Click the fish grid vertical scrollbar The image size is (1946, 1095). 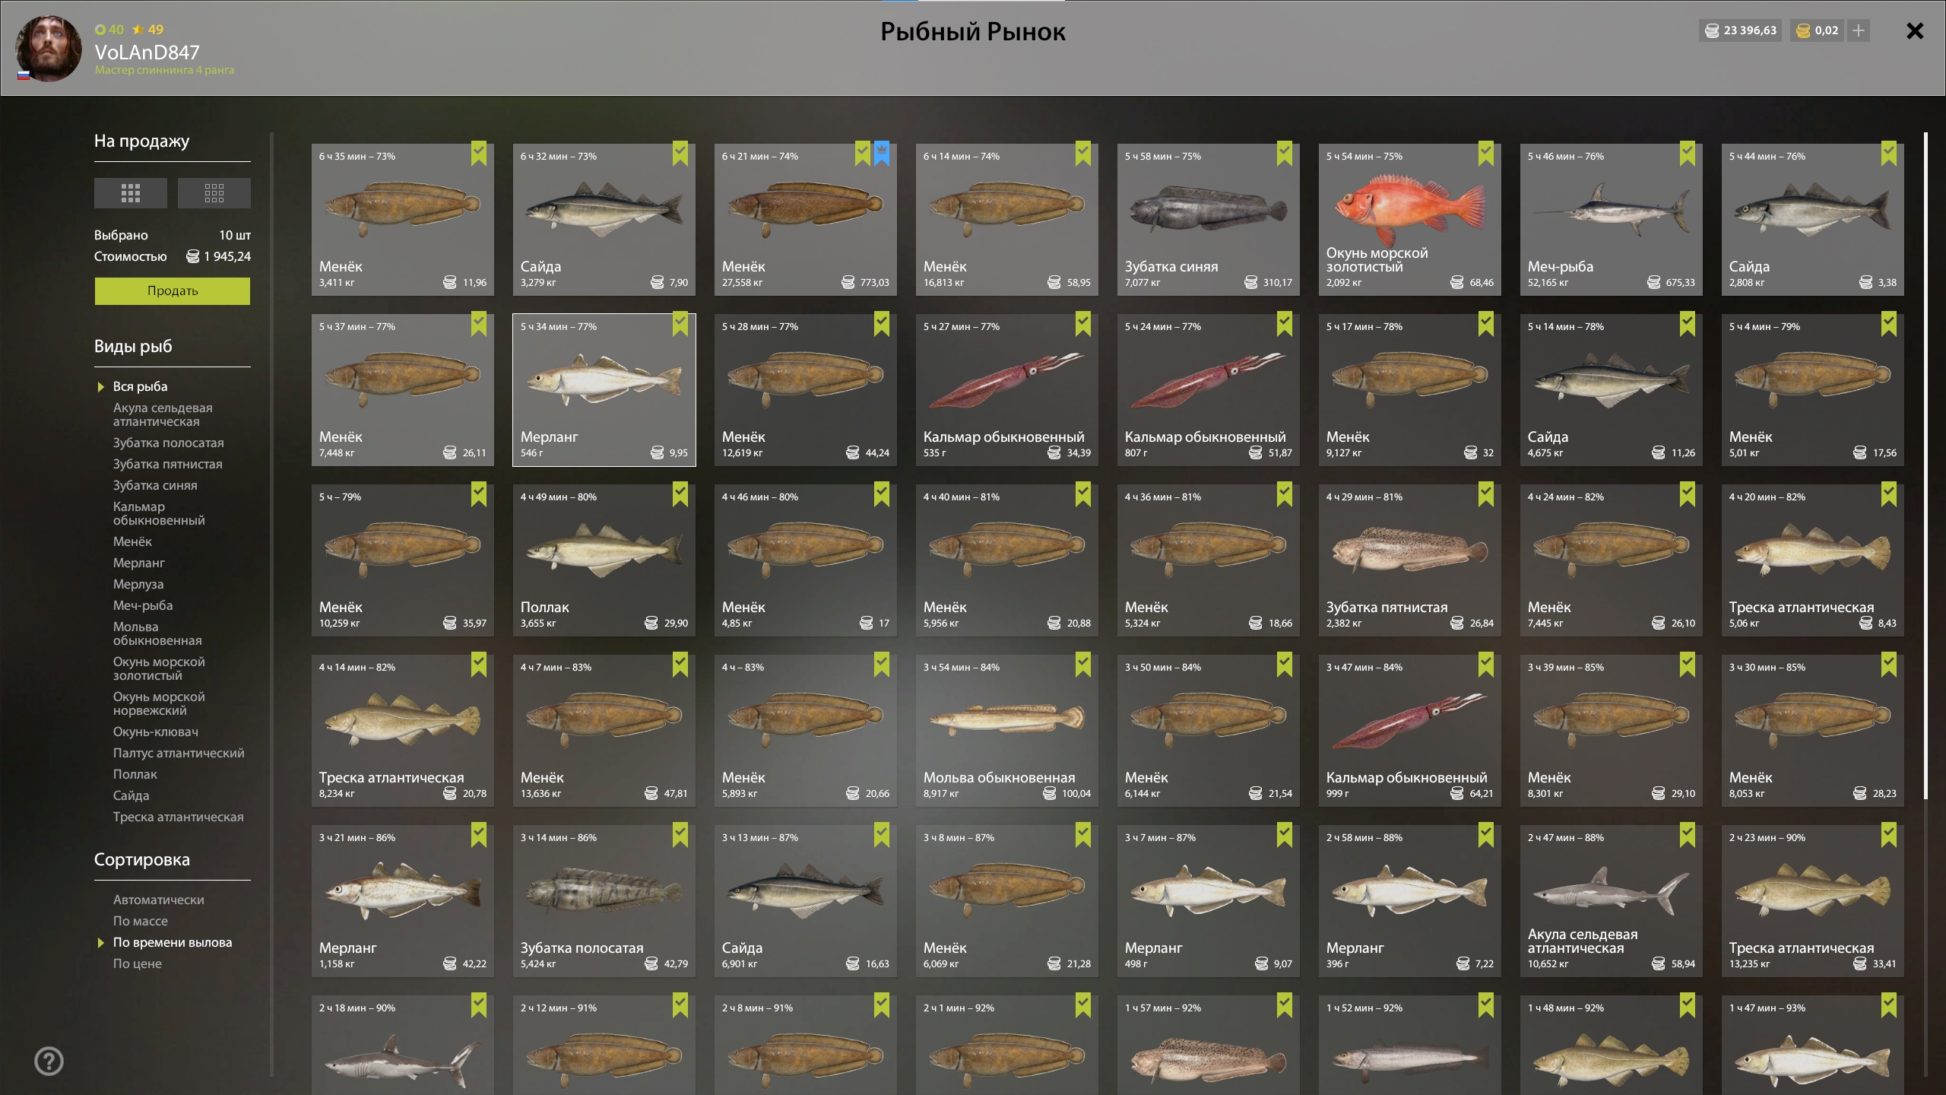click(x=1925, y=466)
